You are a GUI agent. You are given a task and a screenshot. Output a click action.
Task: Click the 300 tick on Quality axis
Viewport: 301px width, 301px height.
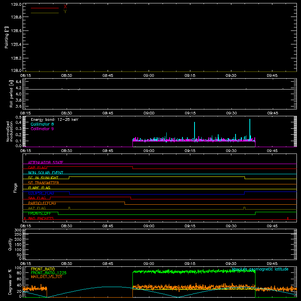18,230
